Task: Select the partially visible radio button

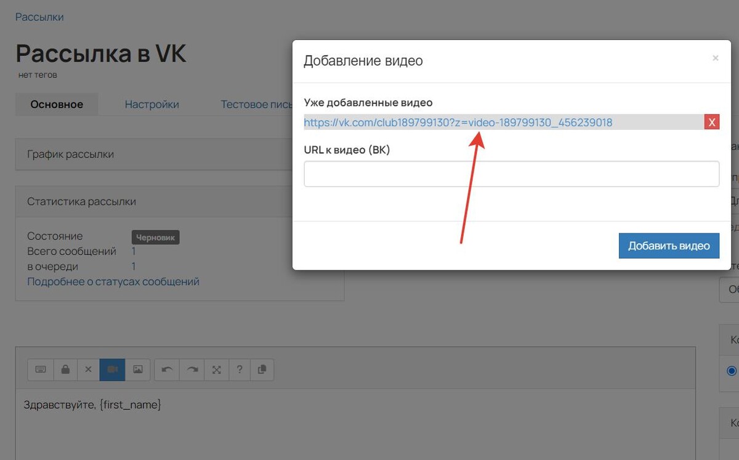Action: 732,371
